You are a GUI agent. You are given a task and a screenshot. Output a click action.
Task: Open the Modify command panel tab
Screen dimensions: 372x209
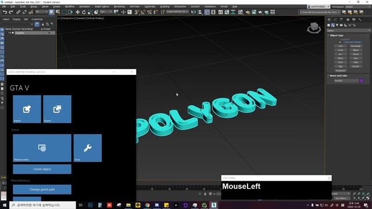(x=335, y=20)
